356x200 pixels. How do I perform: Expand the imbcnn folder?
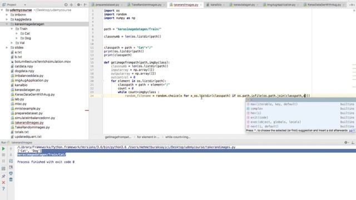7,15
